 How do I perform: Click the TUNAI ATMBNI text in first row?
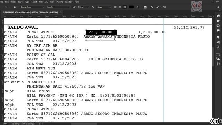tap(41, 32)
